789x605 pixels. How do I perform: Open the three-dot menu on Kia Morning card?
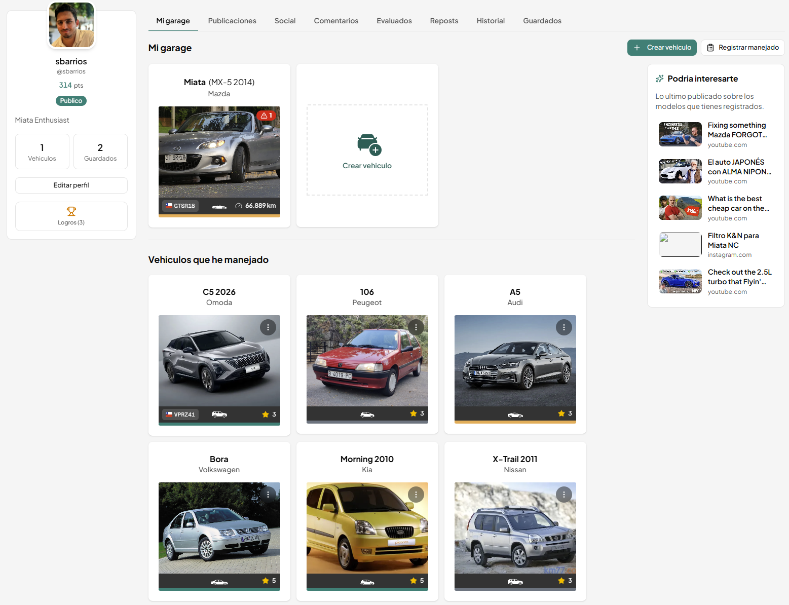tap(416, 495)
